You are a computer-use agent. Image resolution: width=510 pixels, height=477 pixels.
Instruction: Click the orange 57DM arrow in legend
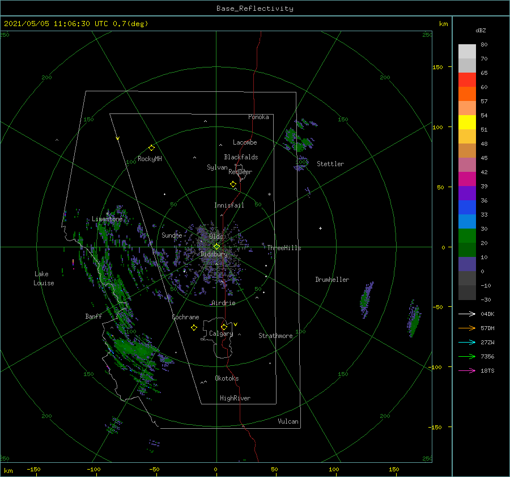(467, 328)
